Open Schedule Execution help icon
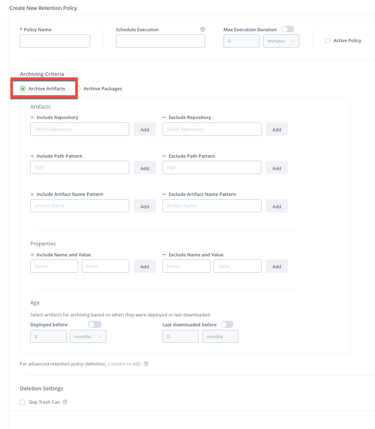This screenshot has width=375, height=429. pos(203,30)
